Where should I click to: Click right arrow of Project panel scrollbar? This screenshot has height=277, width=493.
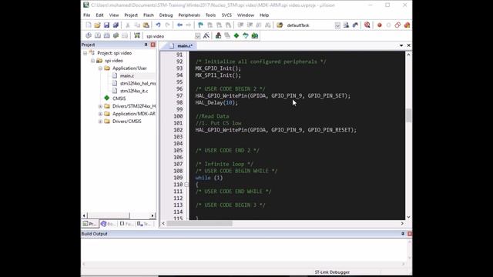[153, 215]
